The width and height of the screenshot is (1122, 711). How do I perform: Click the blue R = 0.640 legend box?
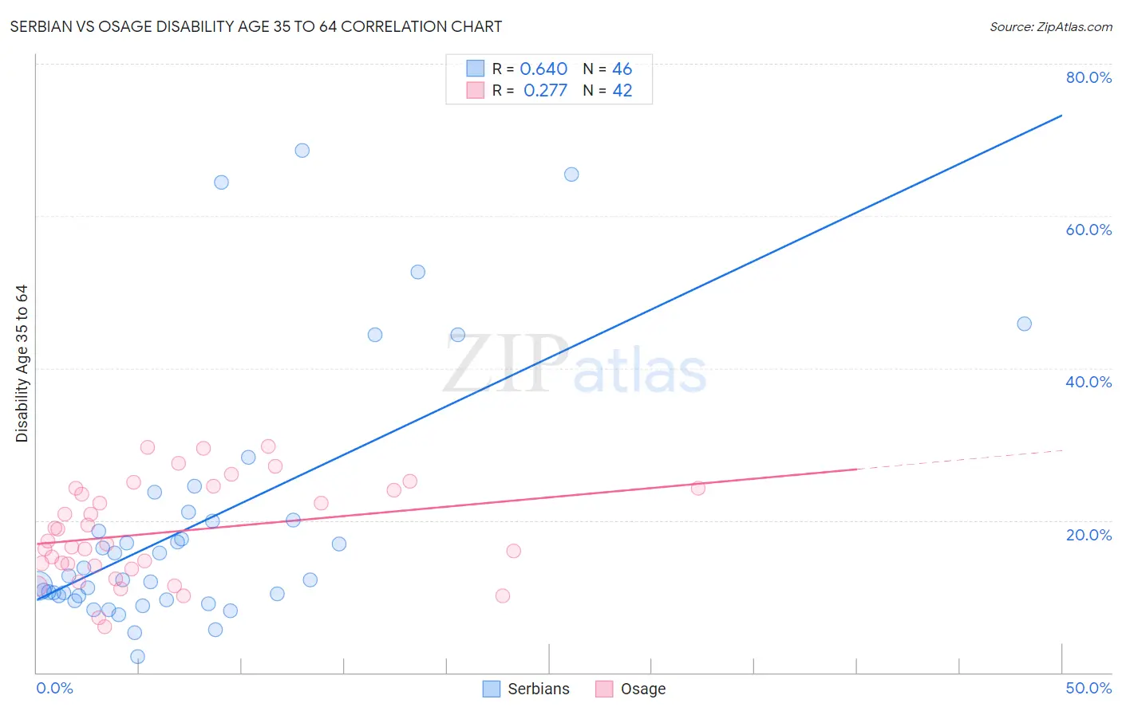[476, 69]
